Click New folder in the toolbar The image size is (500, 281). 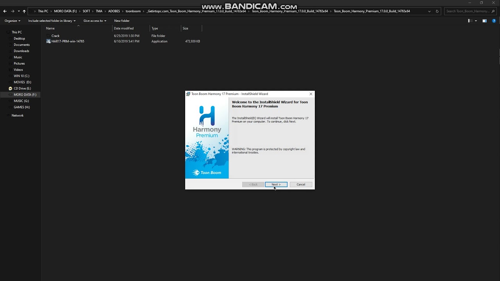pyautogui.click(x=122, y=21)
